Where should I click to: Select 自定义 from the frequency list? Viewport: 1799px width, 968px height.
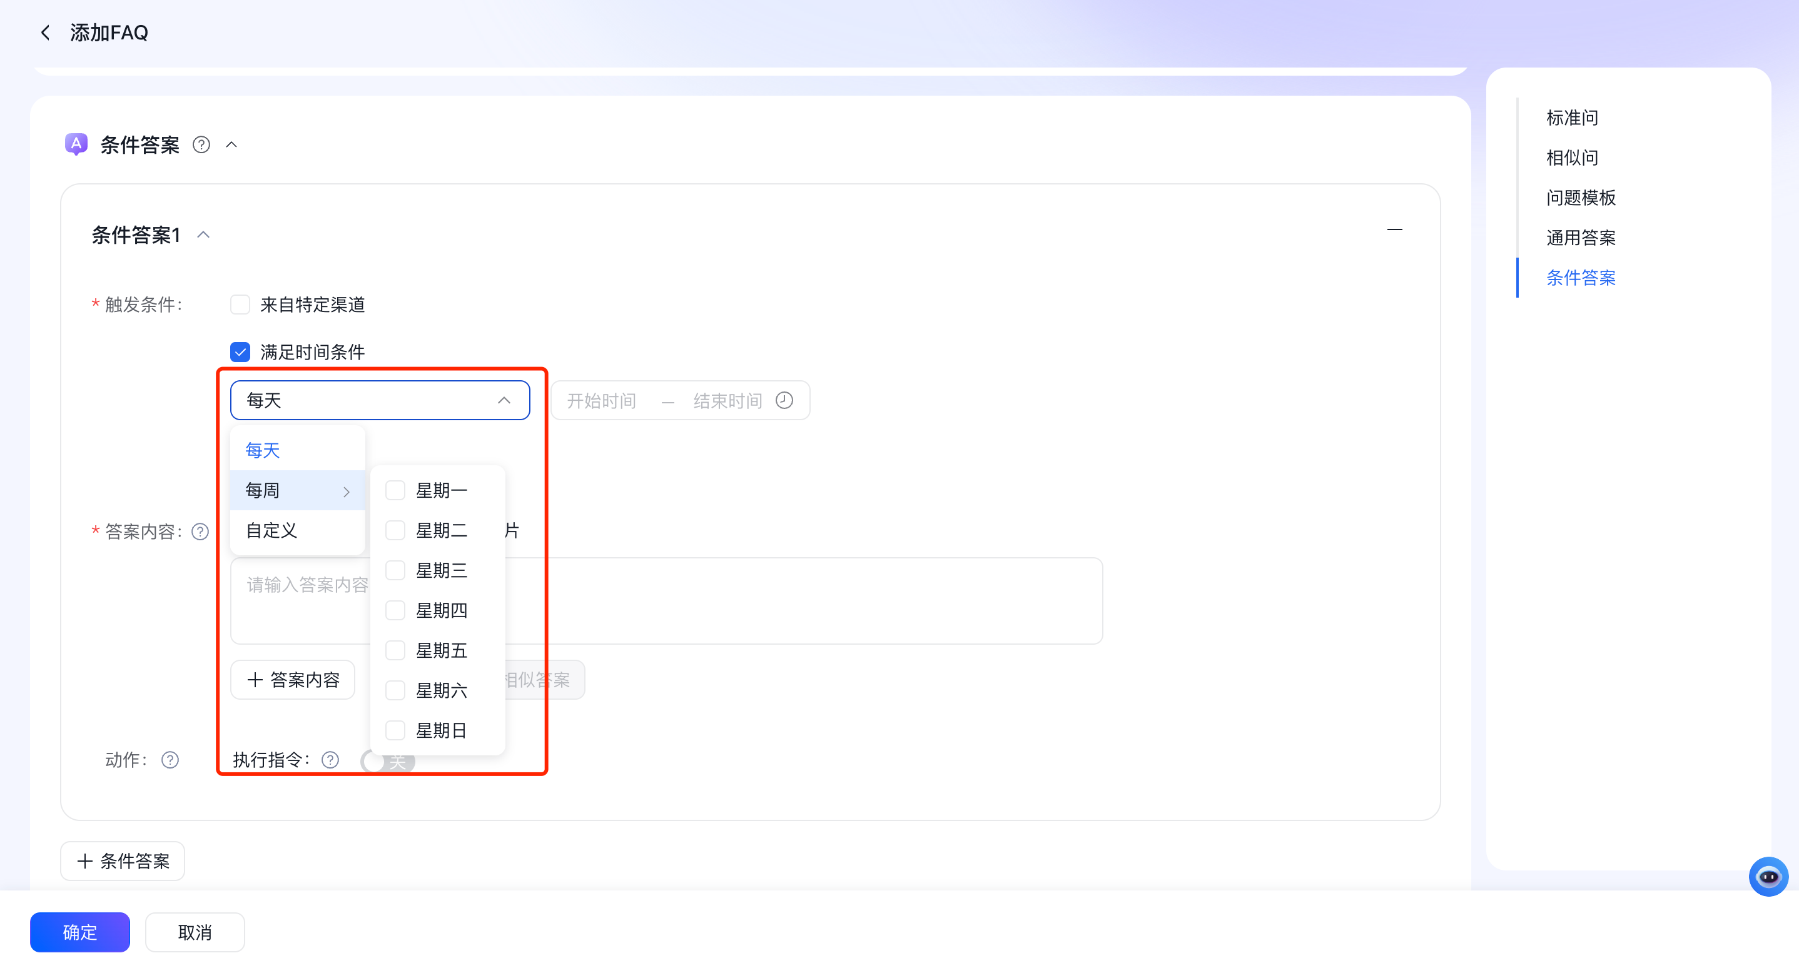click(x=271, y=531)
